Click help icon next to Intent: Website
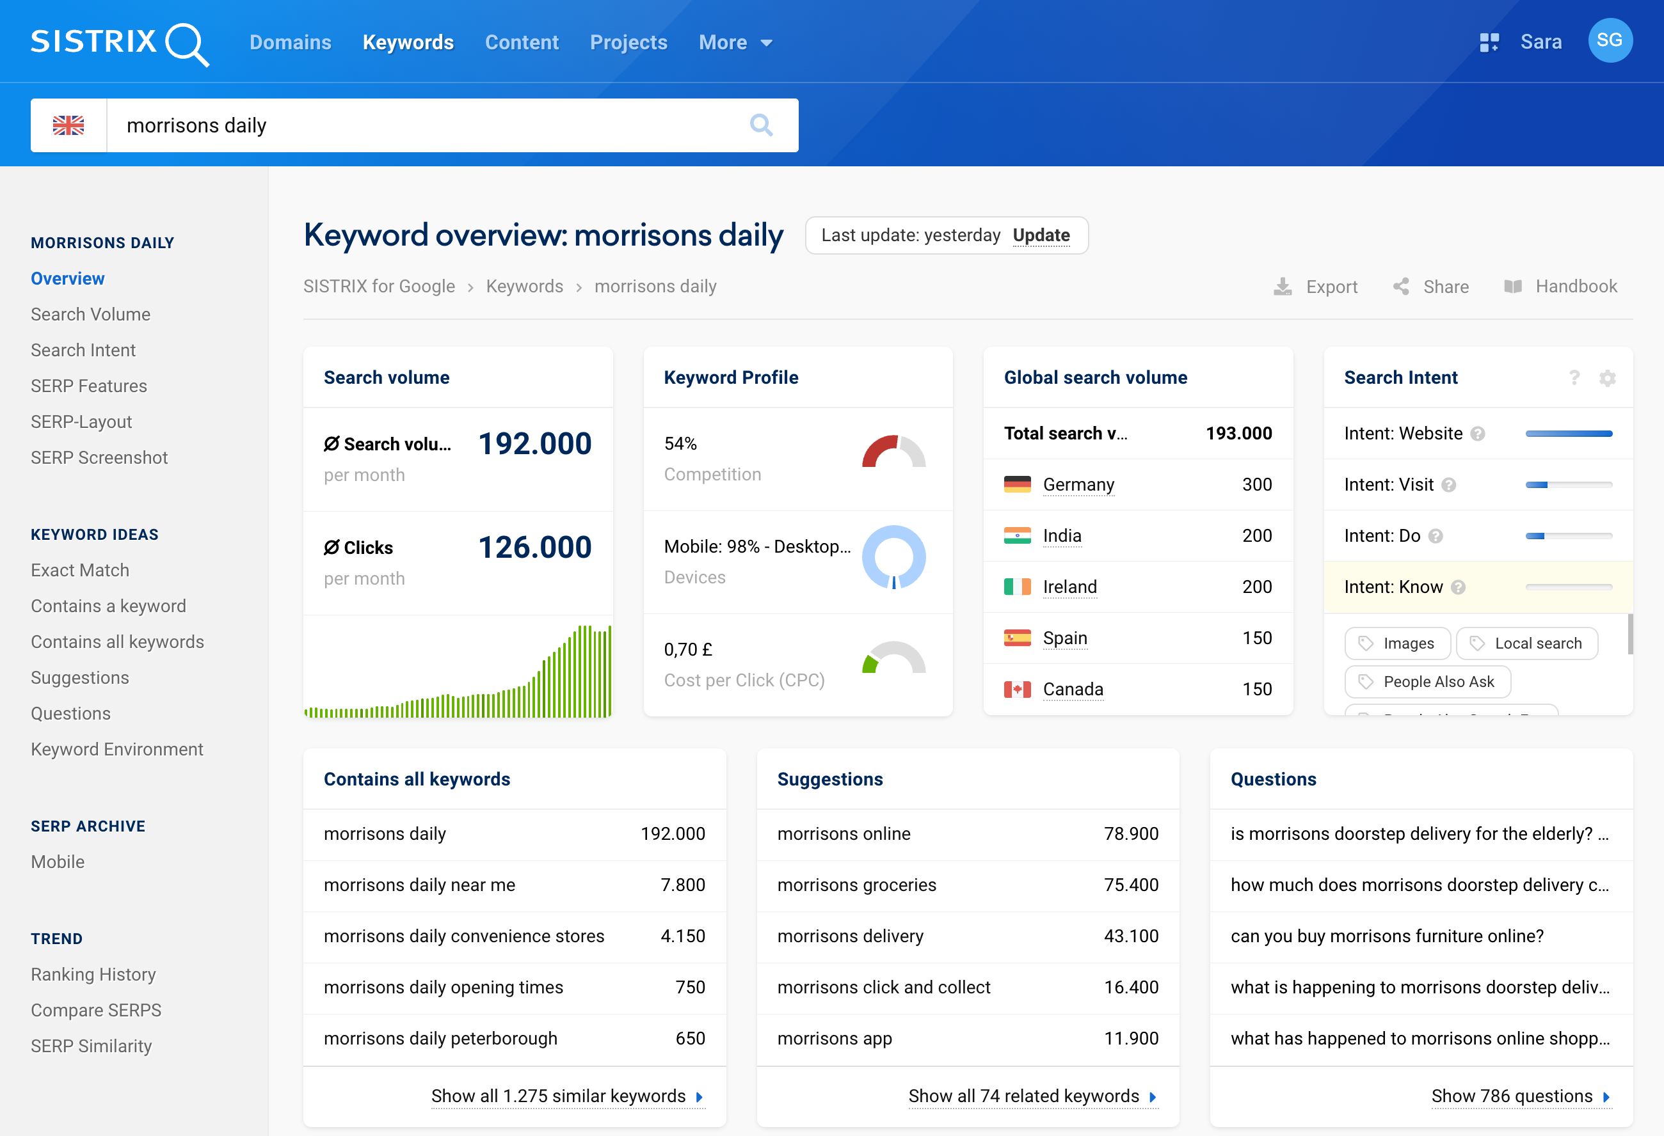 1477,434
